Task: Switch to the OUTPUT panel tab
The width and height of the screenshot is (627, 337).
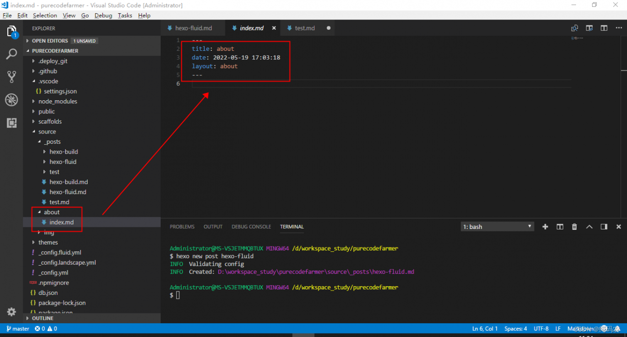Action: tap(213, 227)
